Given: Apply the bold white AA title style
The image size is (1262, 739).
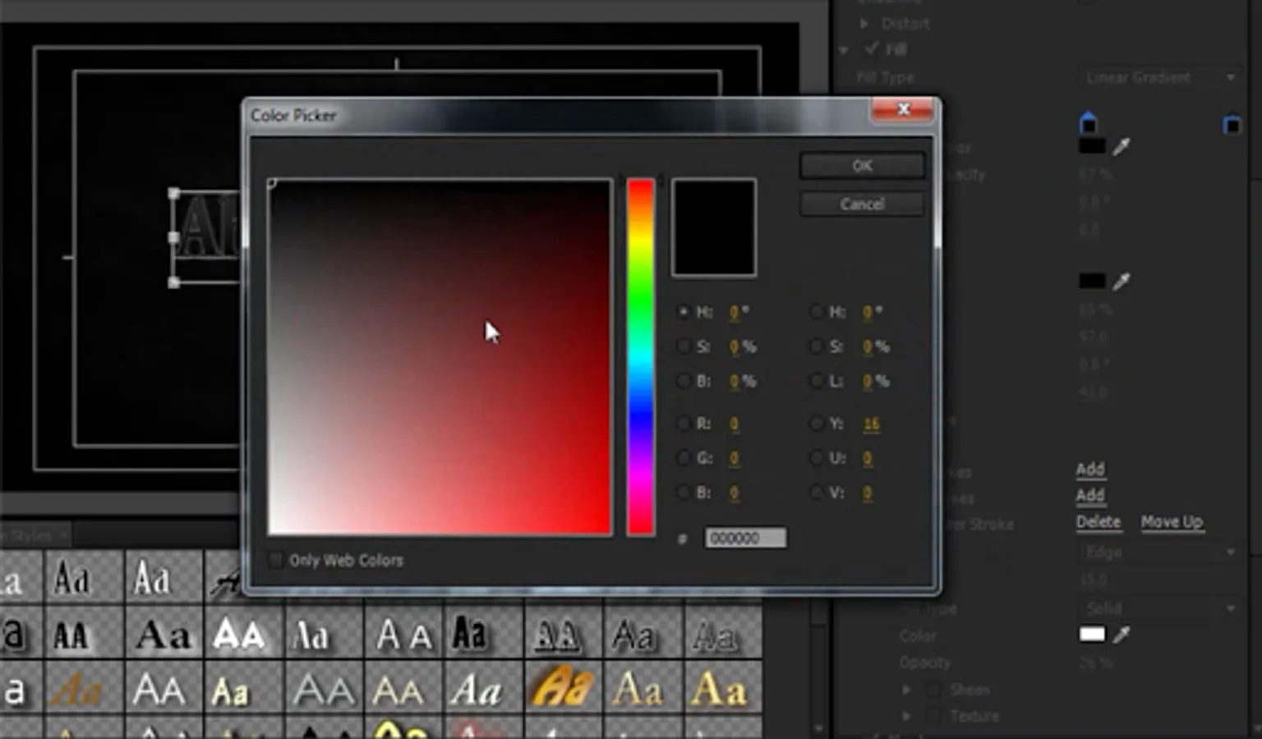Looking at the screenshot, I should coord(239,634).
